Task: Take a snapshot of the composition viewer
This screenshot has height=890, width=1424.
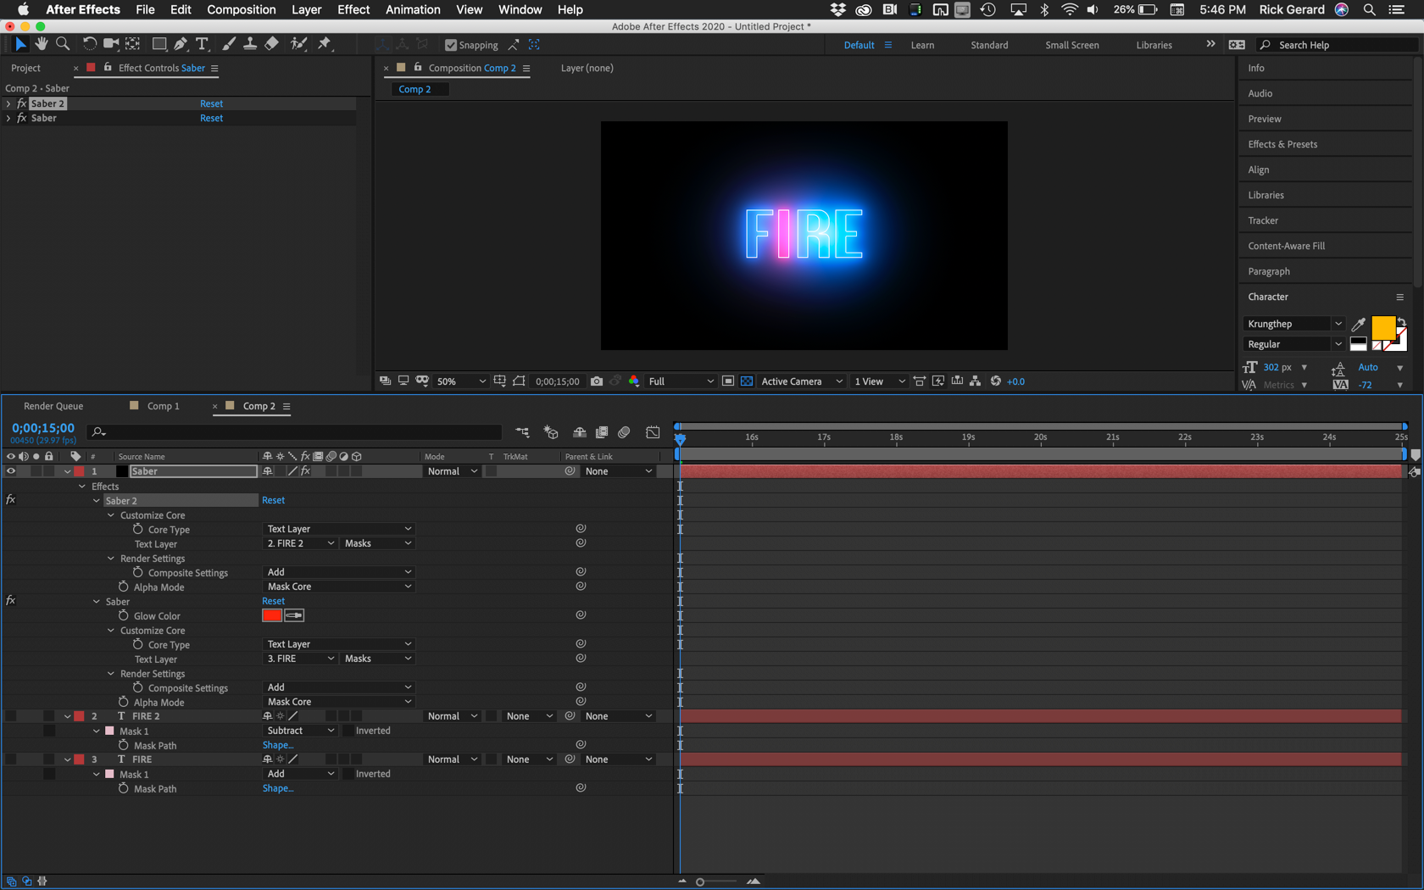Action: [596, 381]
